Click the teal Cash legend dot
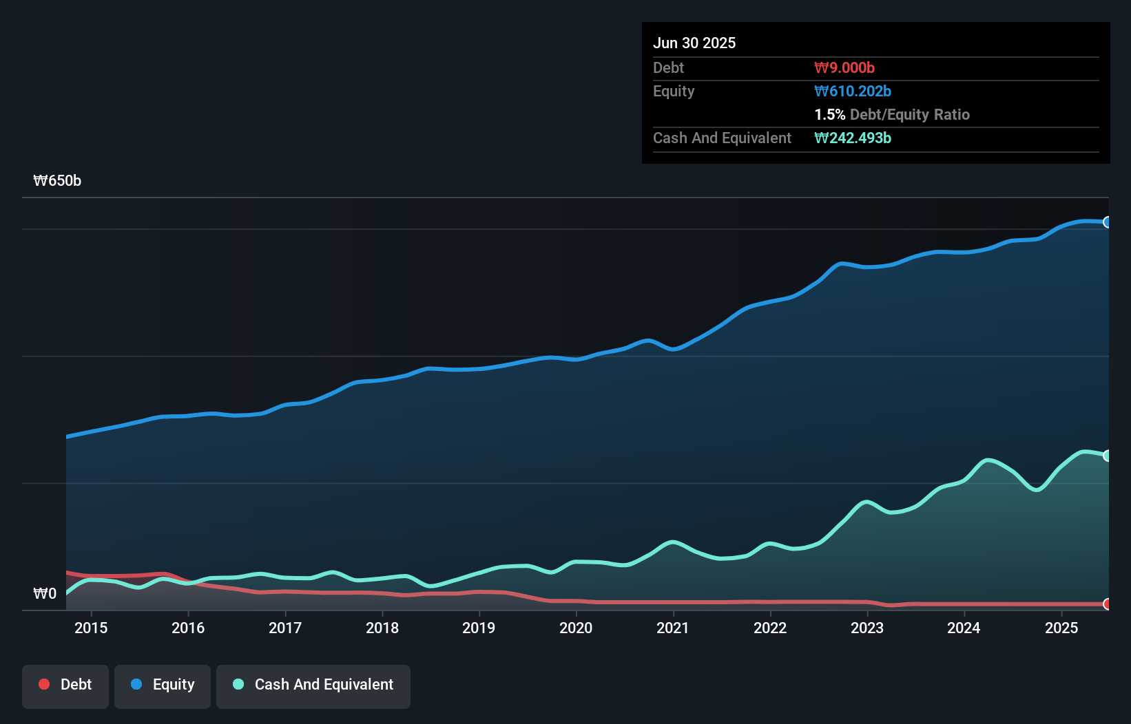 pyautogui.click(x=238, y=684)
